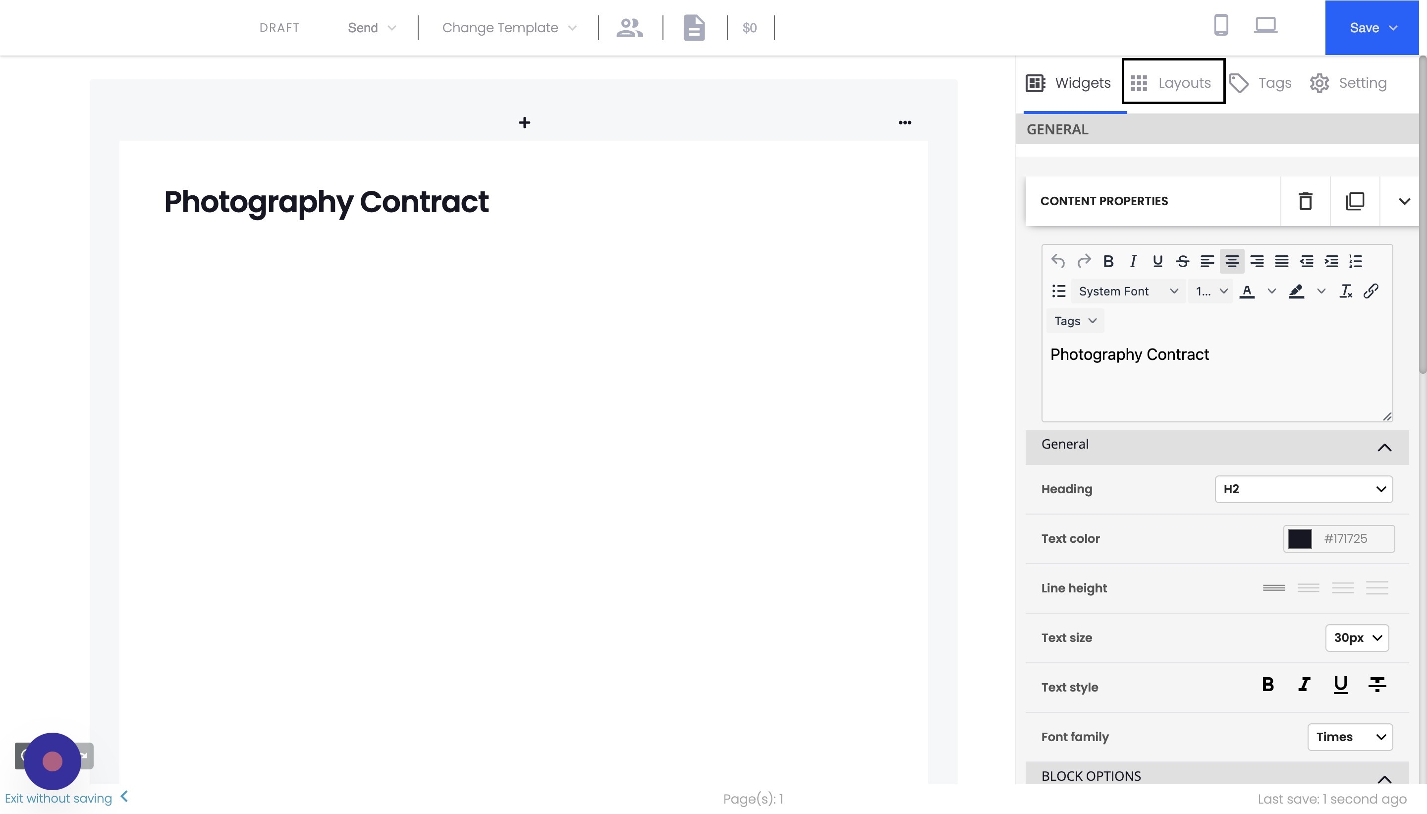The width and height of the screenshot is (1427, 814).
Task: Open the Tags tab
Action: [x=1261, y=83]
